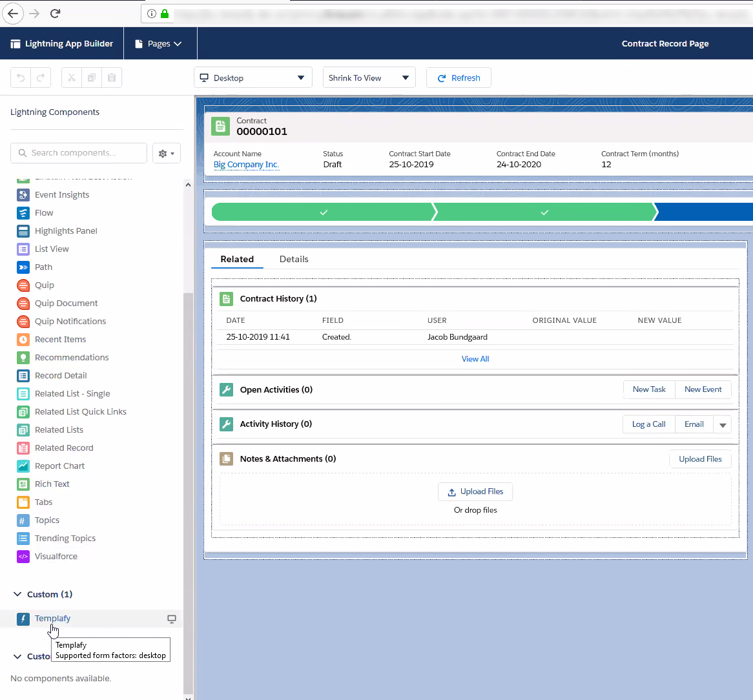Click the New Event button
This screenshot has width=753, height=700.
click(703, 389)
